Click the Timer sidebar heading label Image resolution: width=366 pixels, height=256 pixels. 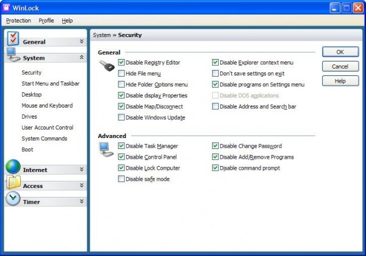pos(32,202)
